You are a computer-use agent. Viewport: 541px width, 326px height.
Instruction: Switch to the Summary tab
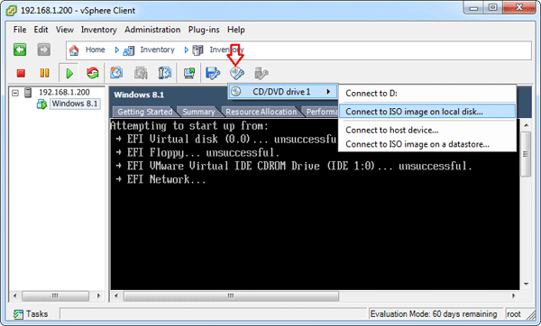click(198, 112)
